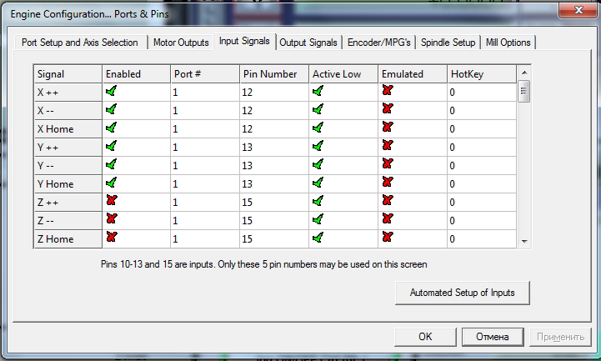Edit Port # cell for Y Home

(x=205, y=183)
